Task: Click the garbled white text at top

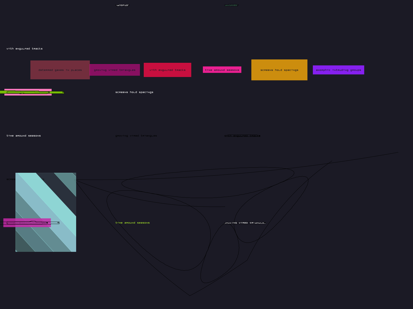Action: [x=122, y=5]
